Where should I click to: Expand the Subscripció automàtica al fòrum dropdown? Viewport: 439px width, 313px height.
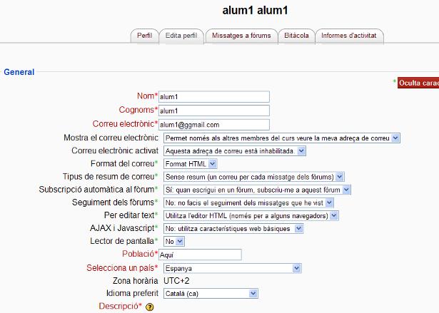point(257,190)
